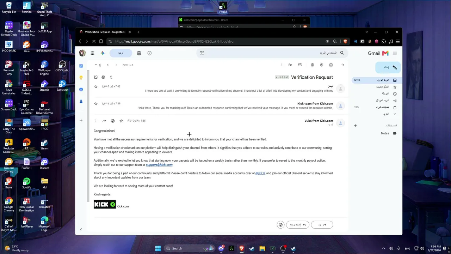Open Contacts side panel
Viewport: 451px width, 254px height.
point(81,101)
